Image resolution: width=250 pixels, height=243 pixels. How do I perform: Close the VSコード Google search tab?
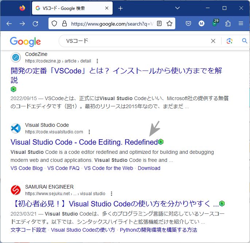coord(107,8)
